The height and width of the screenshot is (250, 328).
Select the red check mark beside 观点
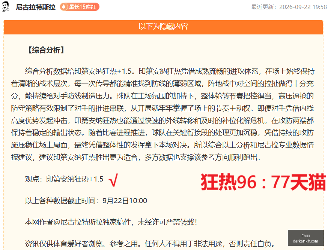click(x=113, y=180)
